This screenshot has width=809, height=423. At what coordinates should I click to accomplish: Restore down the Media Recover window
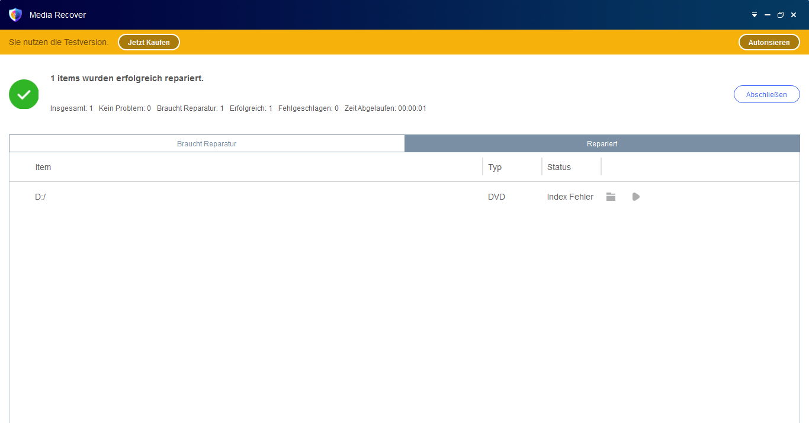click(781, 15)
